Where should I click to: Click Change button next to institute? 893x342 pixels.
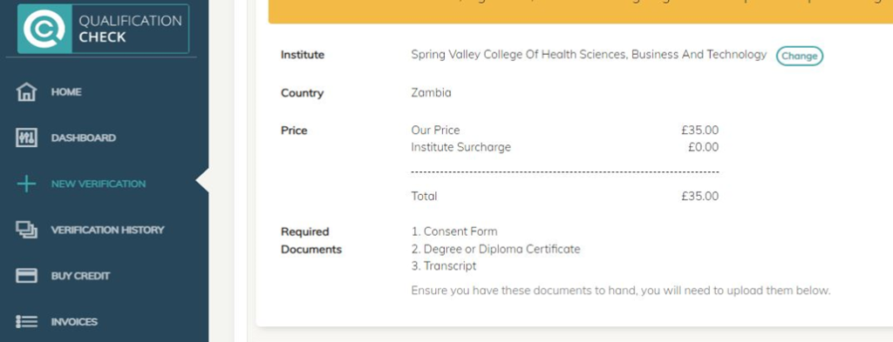[800, 56]
